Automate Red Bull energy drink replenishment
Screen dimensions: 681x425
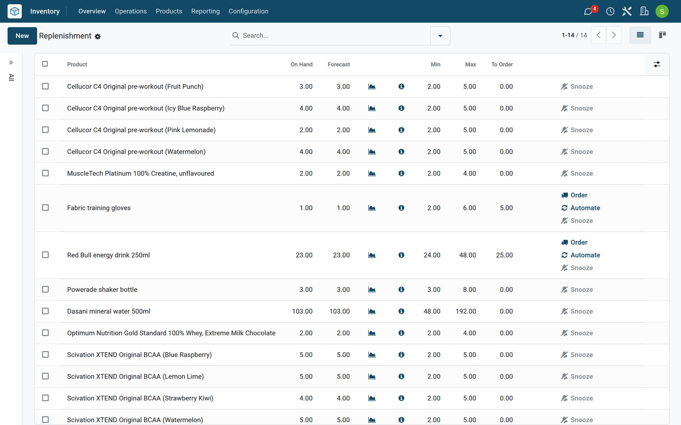tap(581, 255)
